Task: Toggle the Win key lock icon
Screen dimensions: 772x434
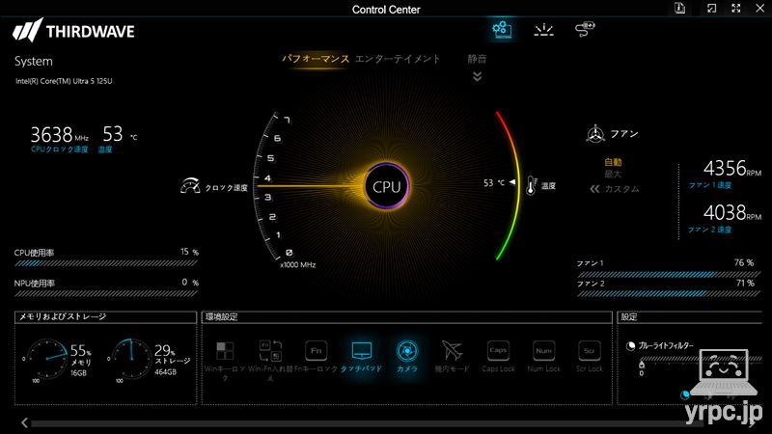Action: (225, 351)
